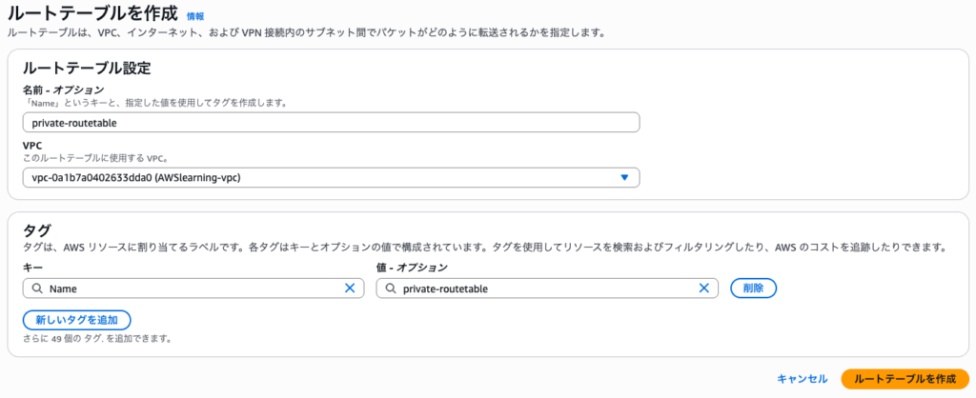
Task: Clear the Name key with X icon
Action: [x=350, y=289]
